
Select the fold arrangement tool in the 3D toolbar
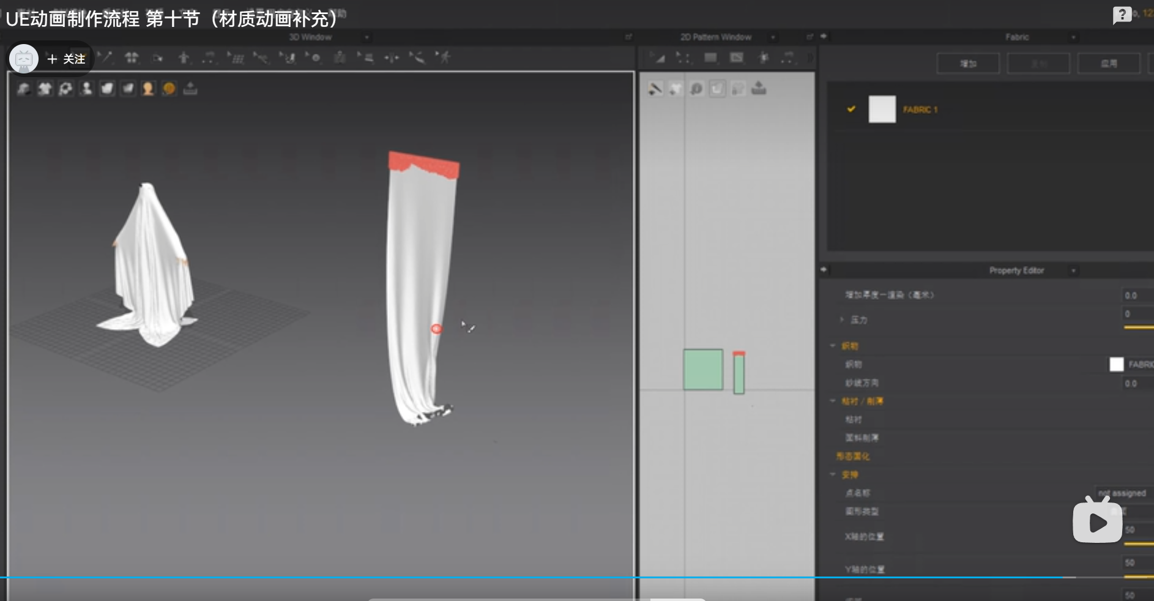(366, 58)
